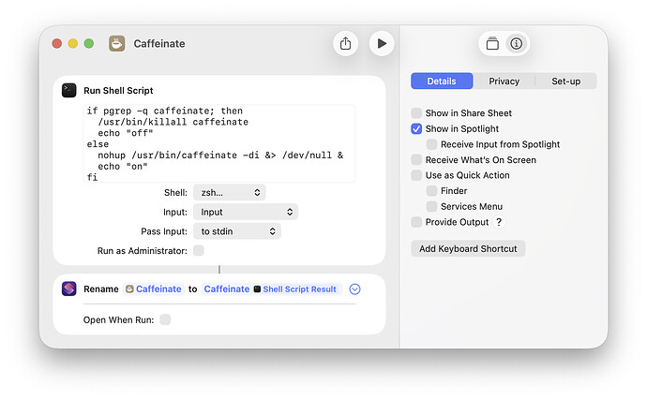Run the shortcut with play button

(381, 43)
